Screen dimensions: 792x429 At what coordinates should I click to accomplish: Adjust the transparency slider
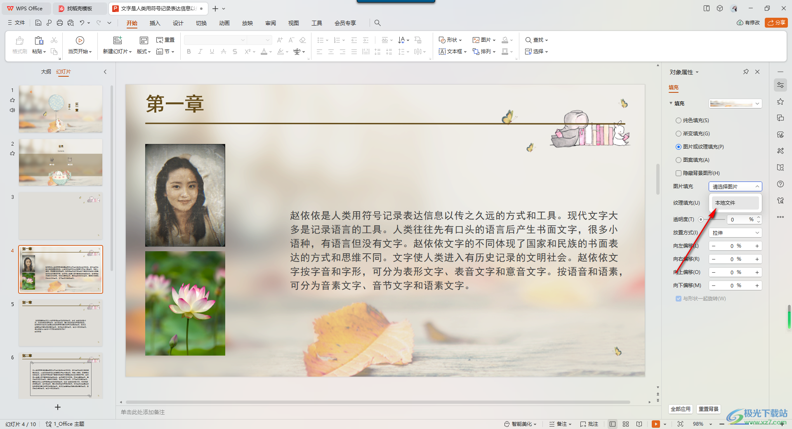pyautogui.click(x=701, y=219)
